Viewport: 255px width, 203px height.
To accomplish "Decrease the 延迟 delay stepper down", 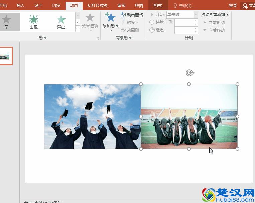I will tap(196, 32).
